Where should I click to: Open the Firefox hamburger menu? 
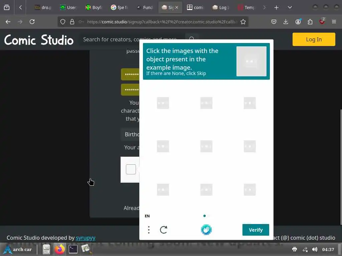(x=334, y=22)
